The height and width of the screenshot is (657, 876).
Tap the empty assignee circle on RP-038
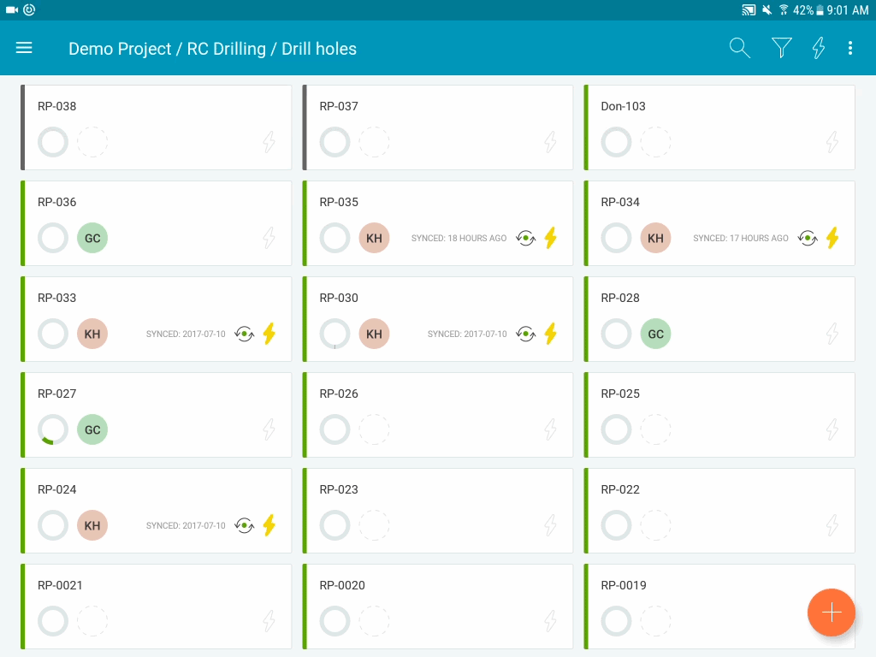(x=92, y=142)
